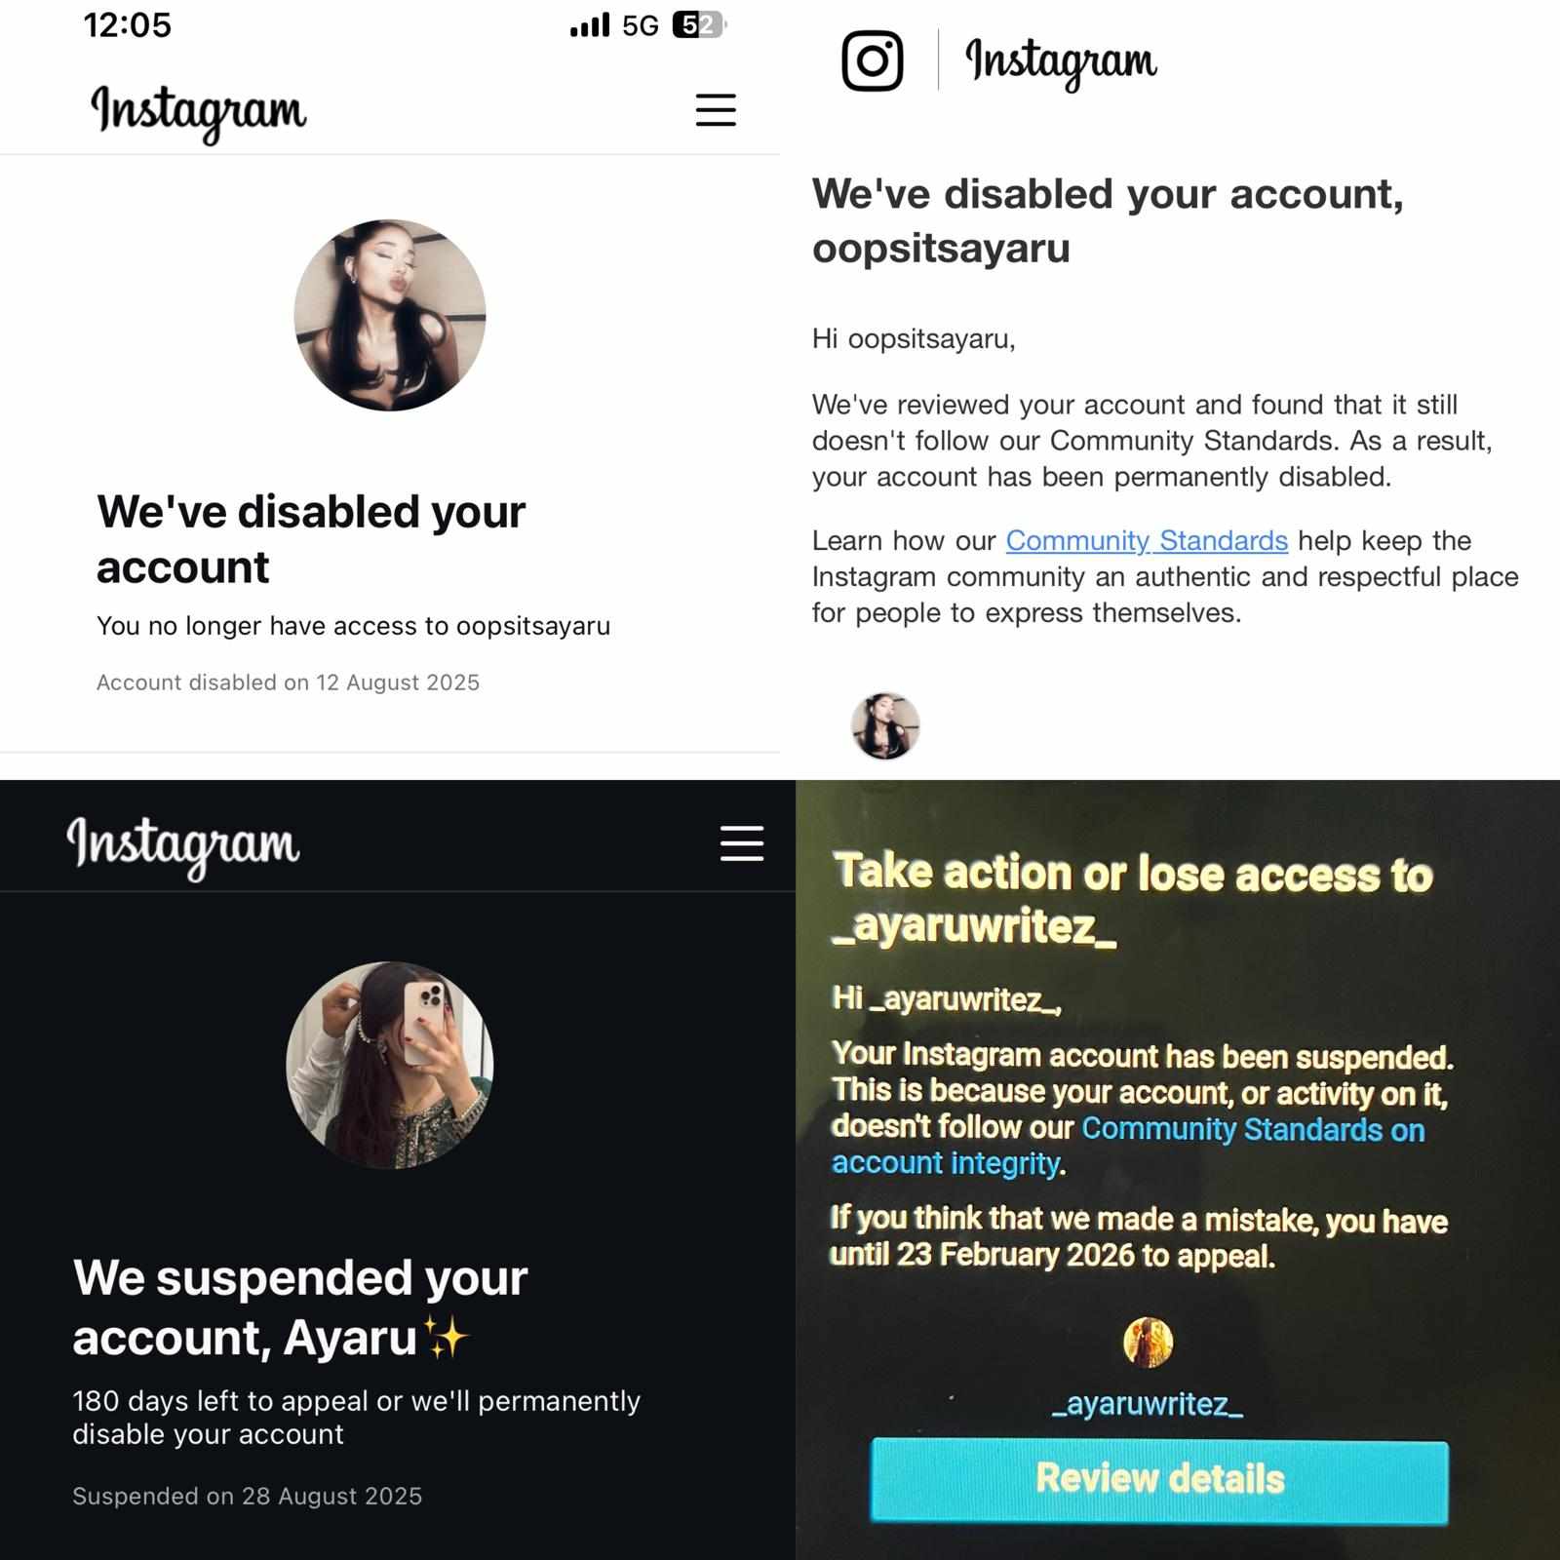This screenshot has height=1560, width=1560.
Task: Click the 'We've disabled your account' heading
Action: (311, 539)
